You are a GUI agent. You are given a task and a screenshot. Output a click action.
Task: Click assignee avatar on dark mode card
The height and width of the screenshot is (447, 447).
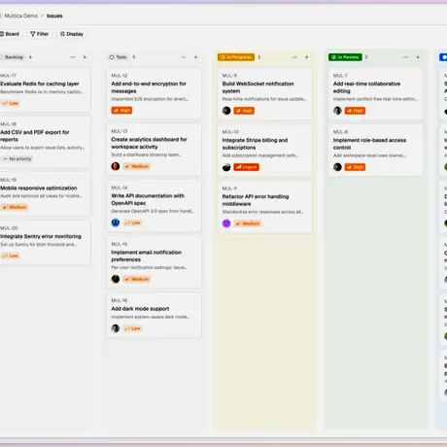tap(116, 328)
